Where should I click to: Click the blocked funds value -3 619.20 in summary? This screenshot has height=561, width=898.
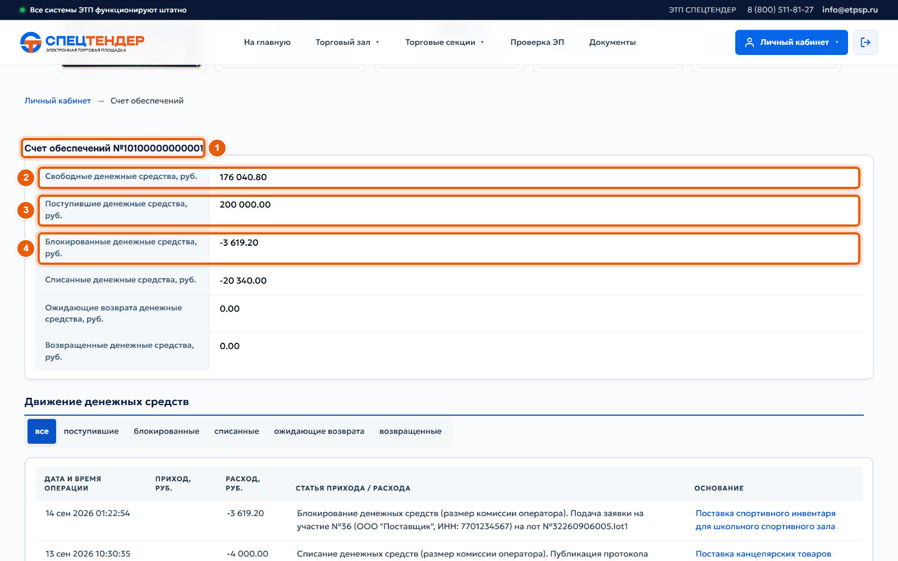239,243
